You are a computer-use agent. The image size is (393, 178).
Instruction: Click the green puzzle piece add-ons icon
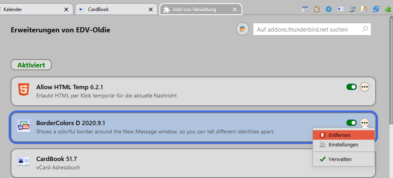pyautogui.click(x=388, y=9)
